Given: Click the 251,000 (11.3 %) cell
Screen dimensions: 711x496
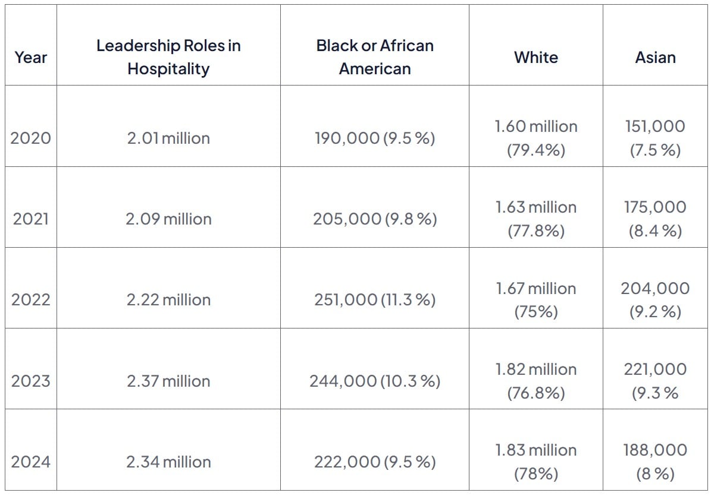Looking at the screenshot, I should [375, 299].
